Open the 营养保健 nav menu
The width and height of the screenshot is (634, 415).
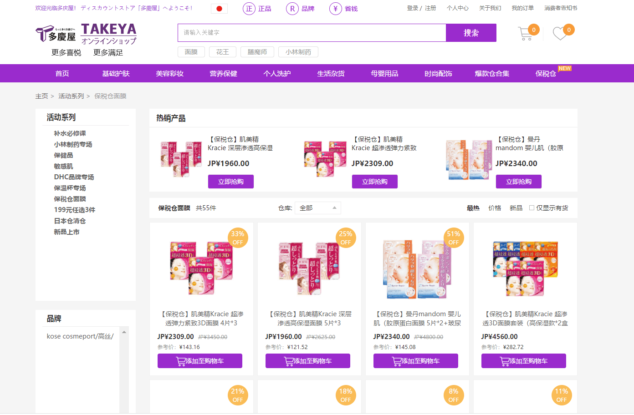(224, 73)
